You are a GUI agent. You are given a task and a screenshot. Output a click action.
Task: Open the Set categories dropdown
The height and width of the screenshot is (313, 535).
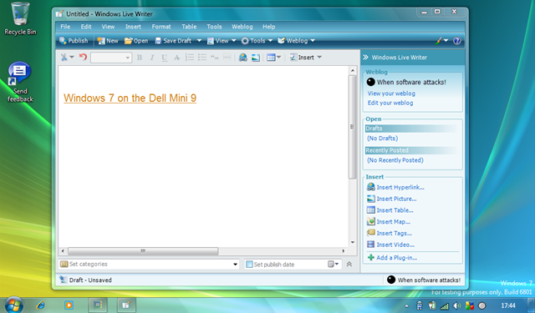(x=235, y=265)
